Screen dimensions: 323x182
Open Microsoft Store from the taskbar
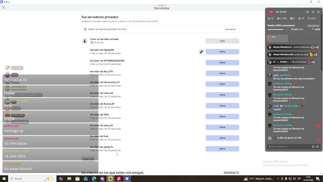pos(77,179)
